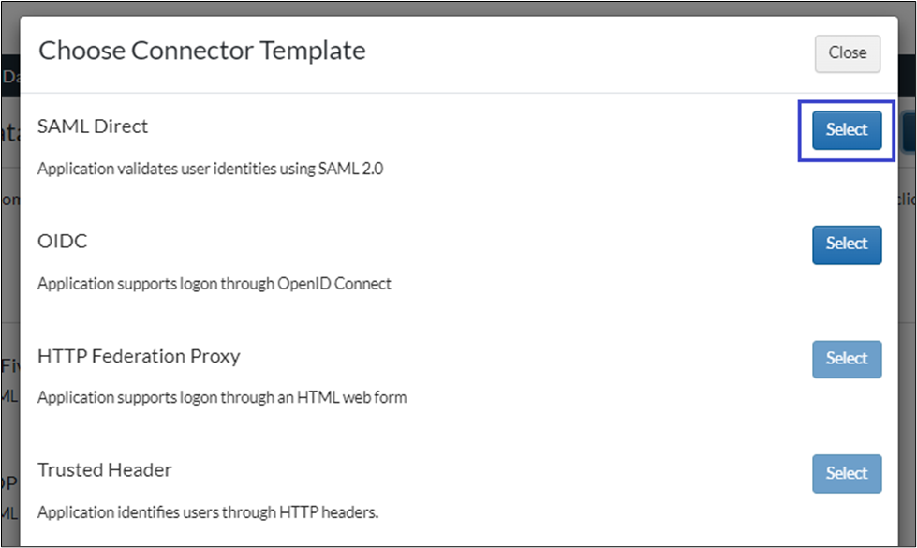Choose the OIDC template Select button
Image resolution: width=917 pixels, height=548 pixels.
pyautogui.click(x=847, y=244)
